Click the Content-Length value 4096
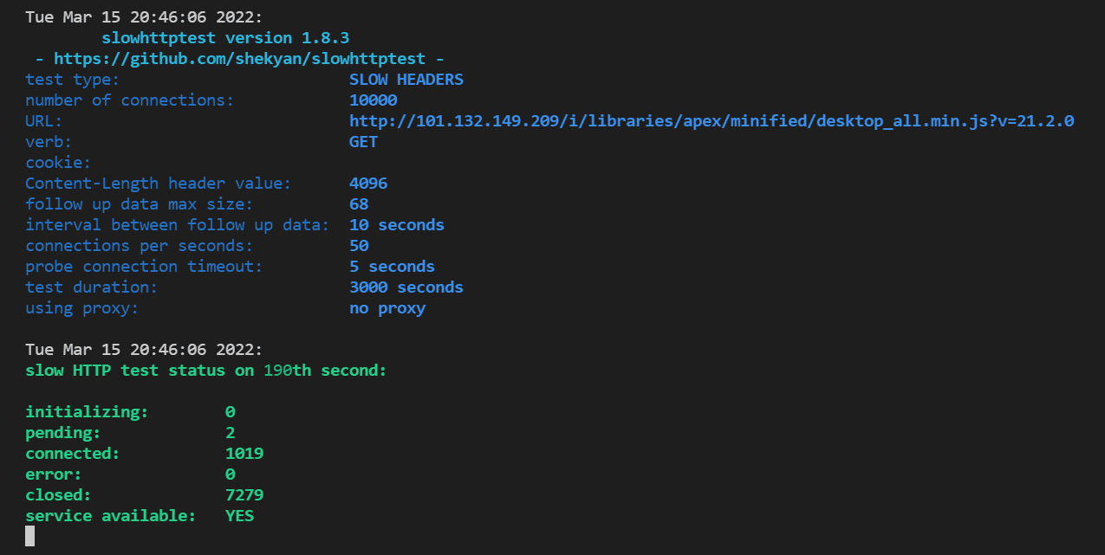The width and height of the screenshot is (1105, 555). [368, 184]
